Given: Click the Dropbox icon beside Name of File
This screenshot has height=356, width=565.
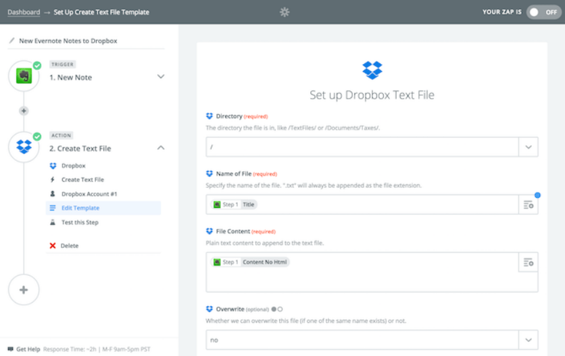Looking at the screenshot, I should [x=210, y=174].
